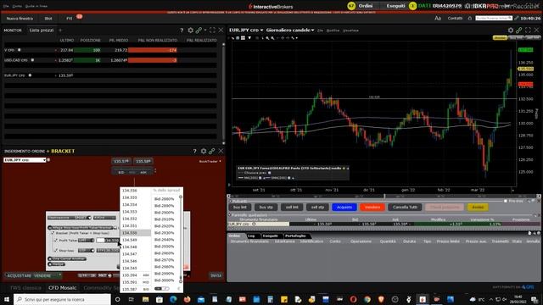Click the lock icon in top toolbar

pyautogui.click(x=470, y=19)
